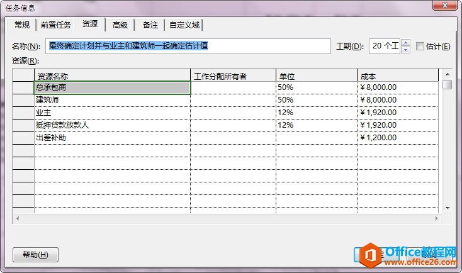Click the horizontal scrollbar left arrow

click(x=18, y=218)
